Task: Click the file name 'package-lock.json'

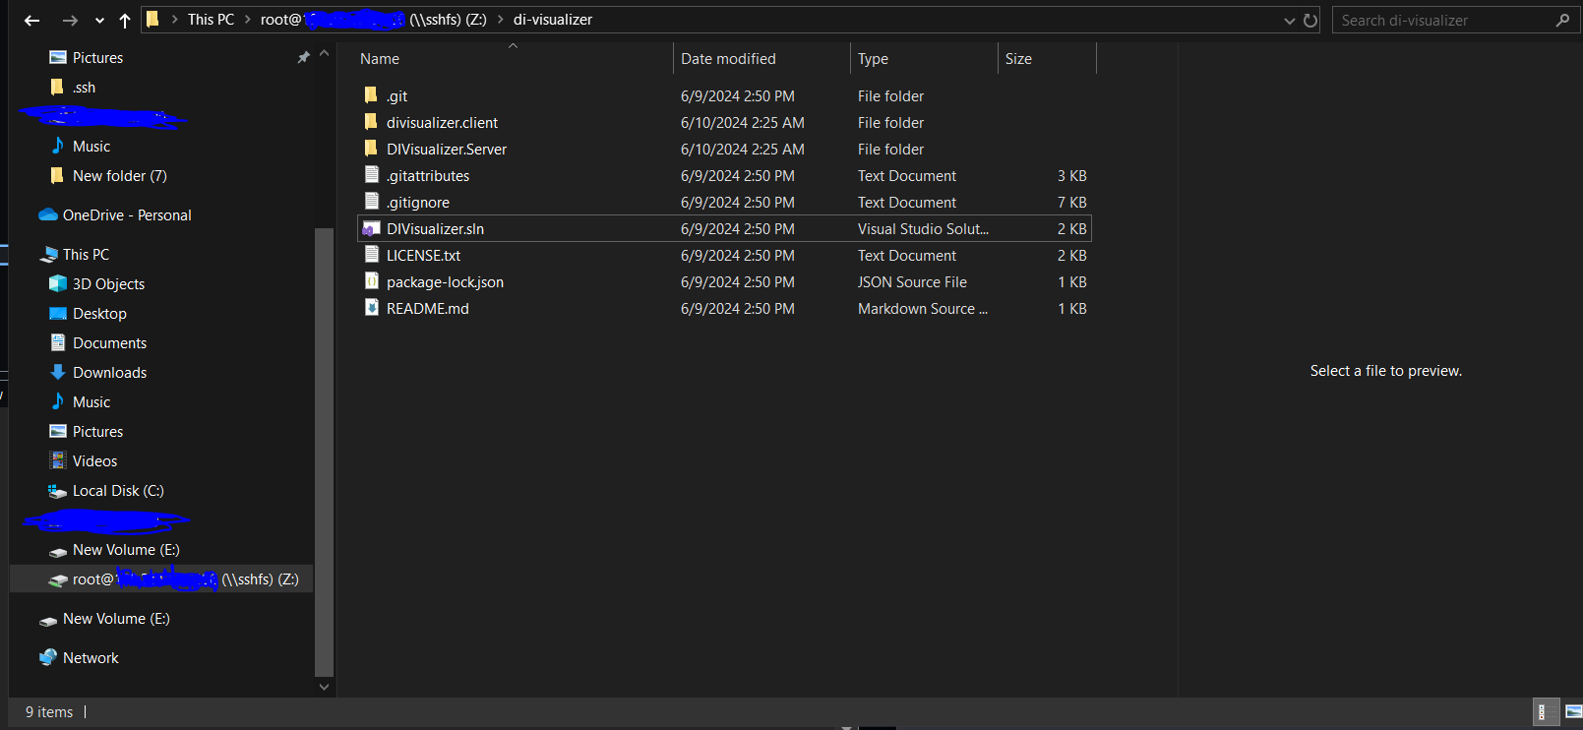Action: coord(445,282)
